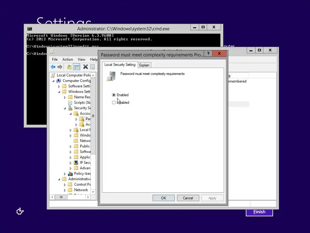310x233 pixels.
Task: Expand the Public Key Policies node arrow
Action: (x=70, y=147)
